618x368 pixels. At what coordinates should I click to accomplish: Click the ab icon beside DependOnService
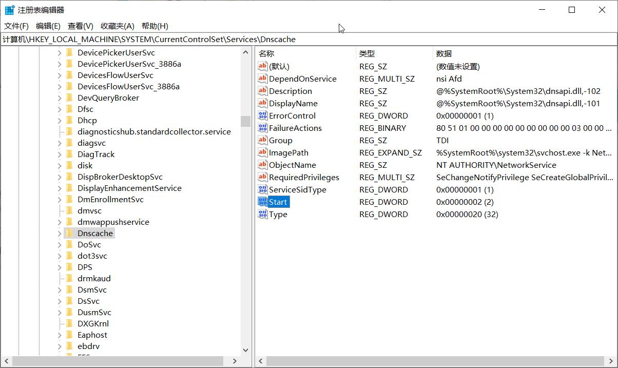[x=262, y=79]
